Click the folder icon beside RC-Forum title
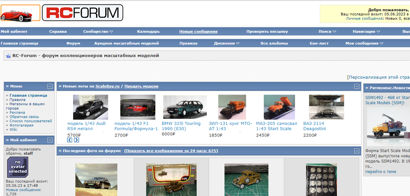 click(9, 56)
